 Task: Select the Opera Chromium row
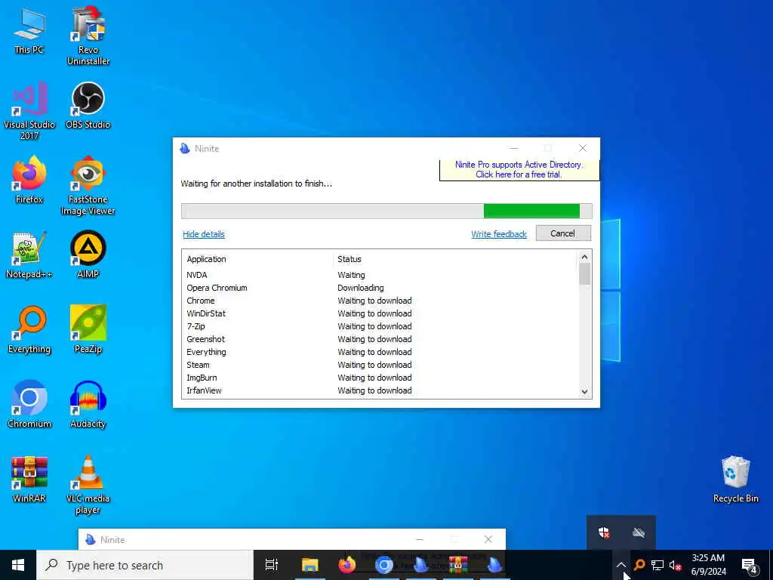click(380, 288)
